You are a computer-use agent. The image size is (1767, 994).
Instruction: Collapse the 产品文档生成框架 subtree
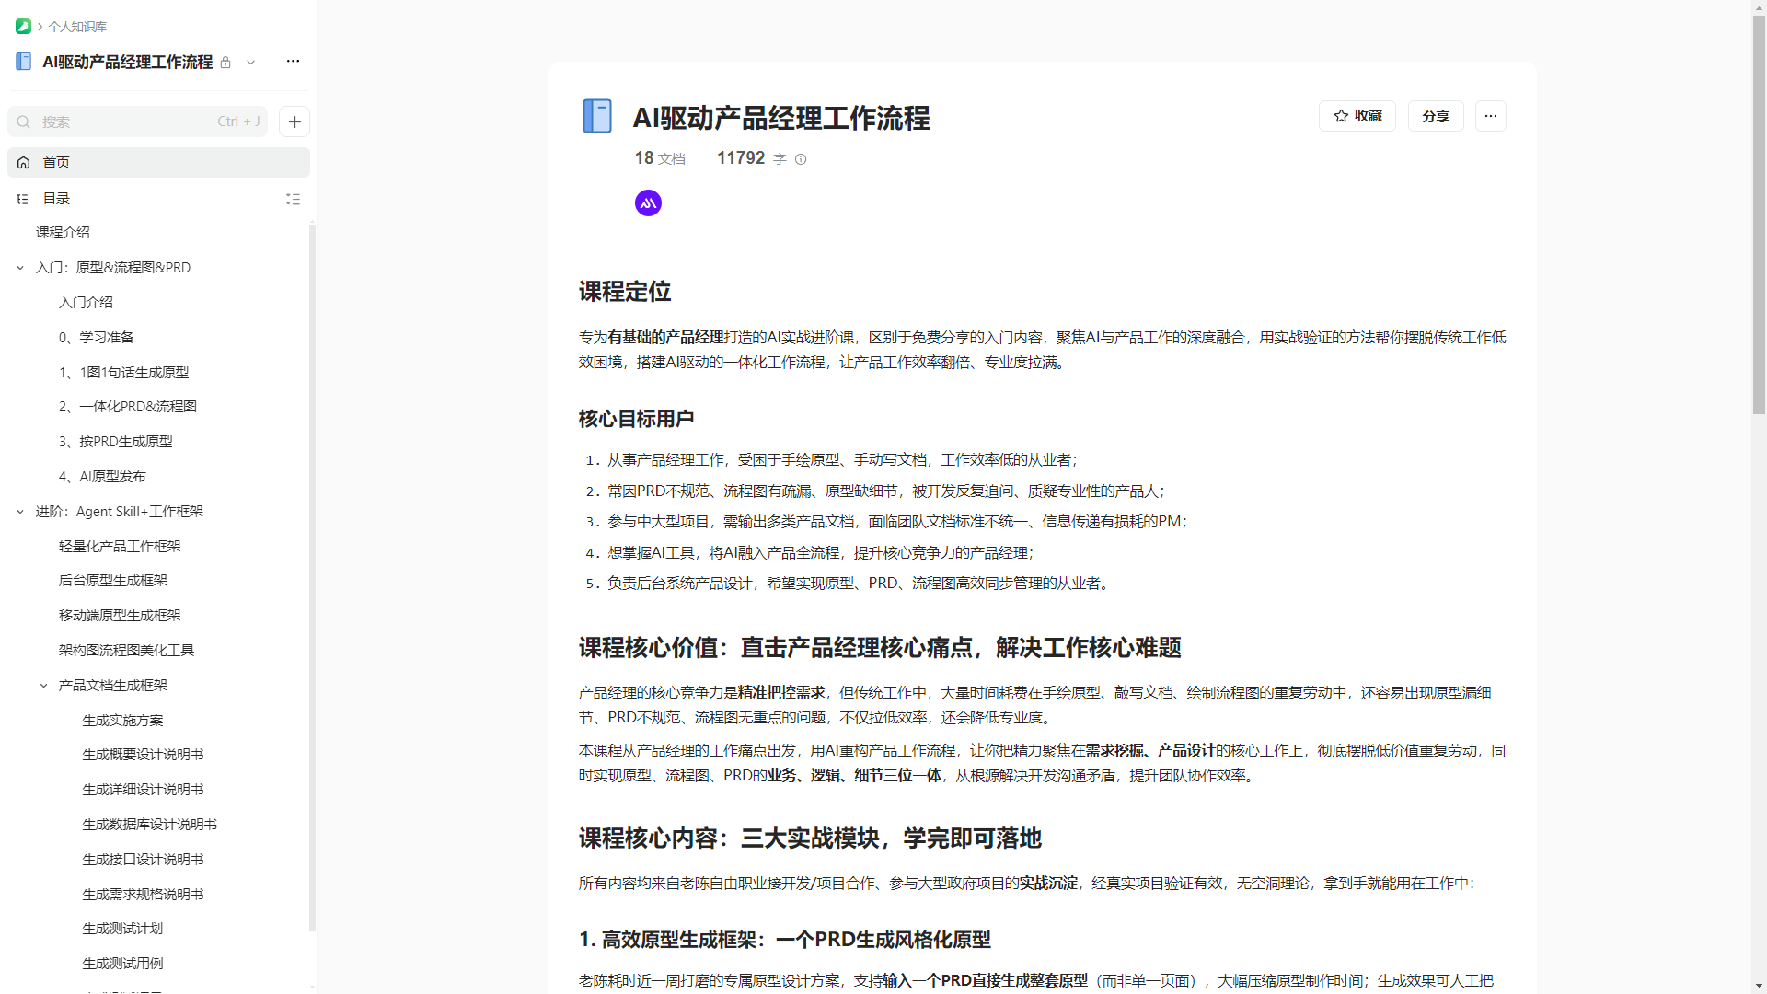coord(43,686)
